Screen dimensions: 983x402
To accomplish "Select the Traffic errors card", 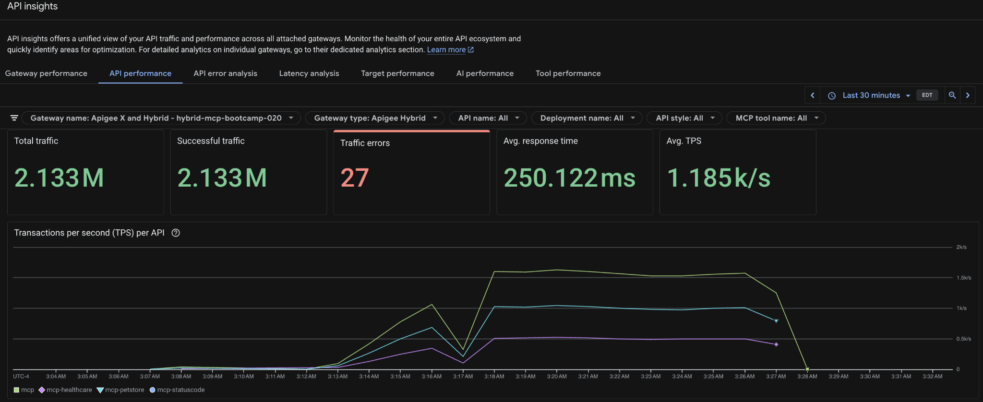I will (x=412, y=172).
